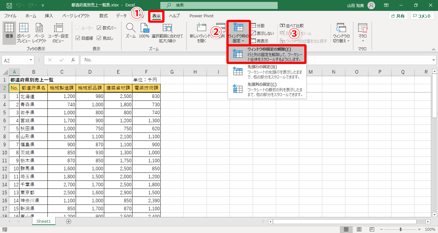The image size is (438, 233).
Task: Click the 都道府県別売上一覧 title cell
Action: 32,80
